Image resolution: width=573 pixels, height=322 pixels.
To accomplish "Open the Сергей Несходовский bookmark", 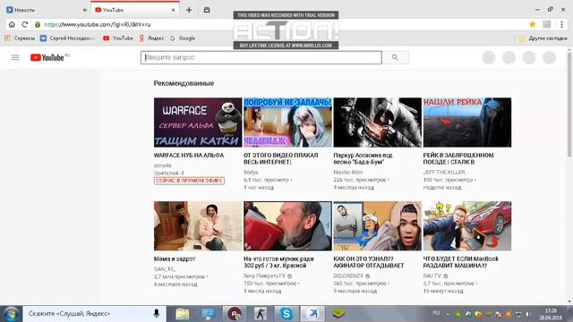I will (x=67, y=38).
